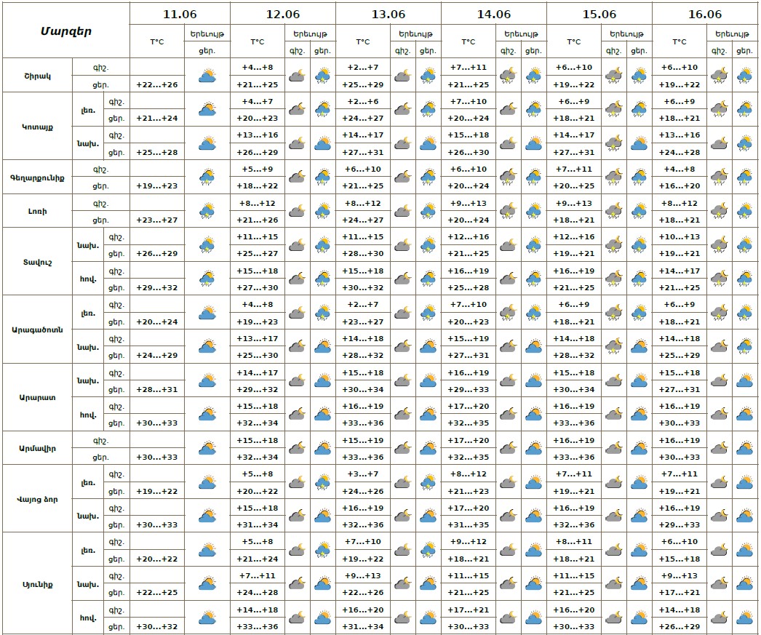The height and width of the screenshot is (635, 761).
Task: Click Կոտայք նախ. night icon for 15.06
Action: coord(613,143)
